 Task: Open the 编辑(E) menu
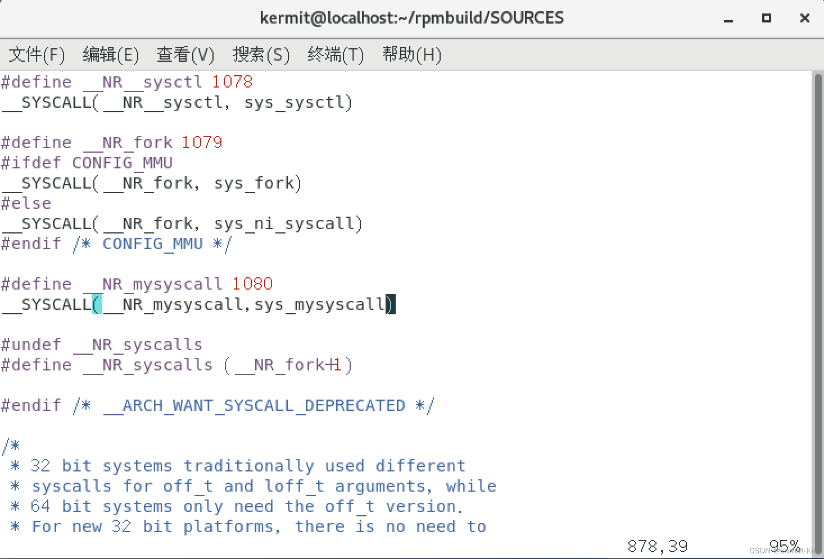(111, 54)
